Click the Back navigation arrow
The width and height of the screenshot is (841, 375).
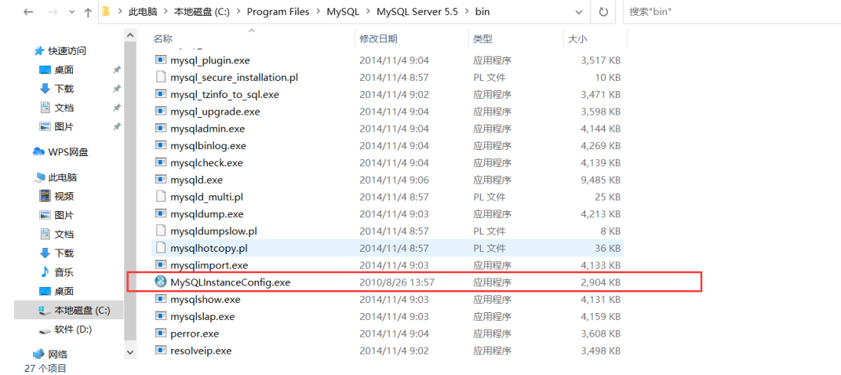tap(28, 13)
